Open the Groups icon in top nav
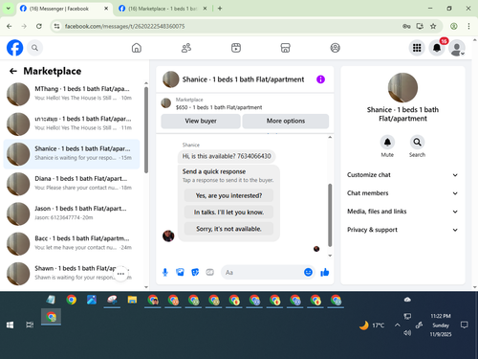 pyautogui.click(x=335, y=48)
